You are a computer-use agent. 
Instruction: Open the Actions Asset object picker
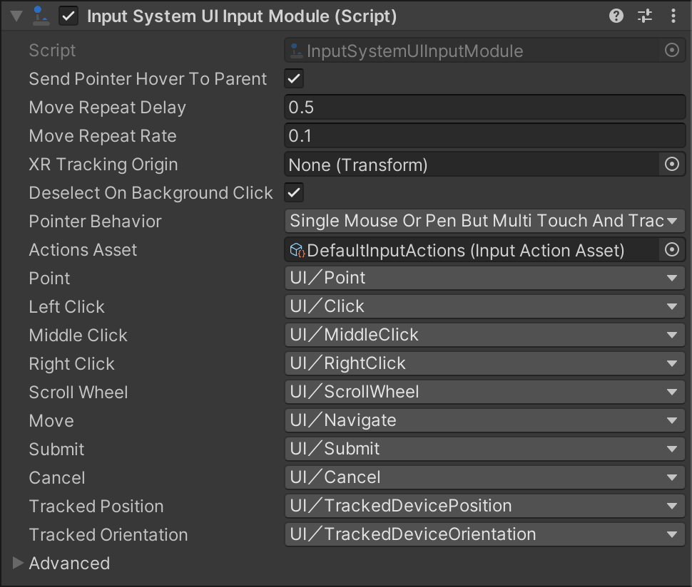click(671, 249)
